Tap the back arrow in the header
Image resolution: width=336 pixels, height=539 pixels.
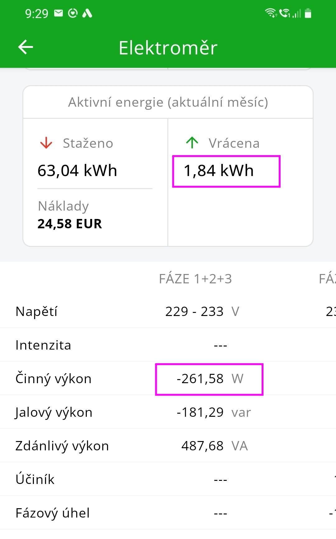tap(26, 47)
